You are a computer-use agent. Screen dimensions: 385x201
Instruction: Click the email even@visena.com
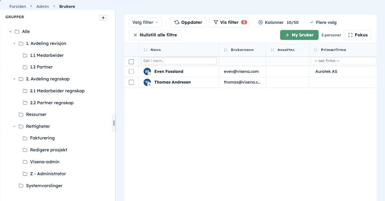pos(241,71)
